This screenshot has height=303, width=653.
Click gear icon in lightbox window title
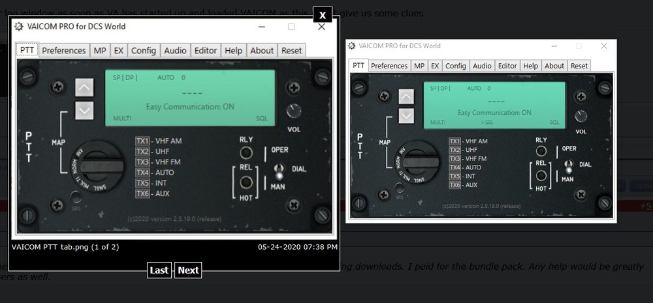(19, 27)
